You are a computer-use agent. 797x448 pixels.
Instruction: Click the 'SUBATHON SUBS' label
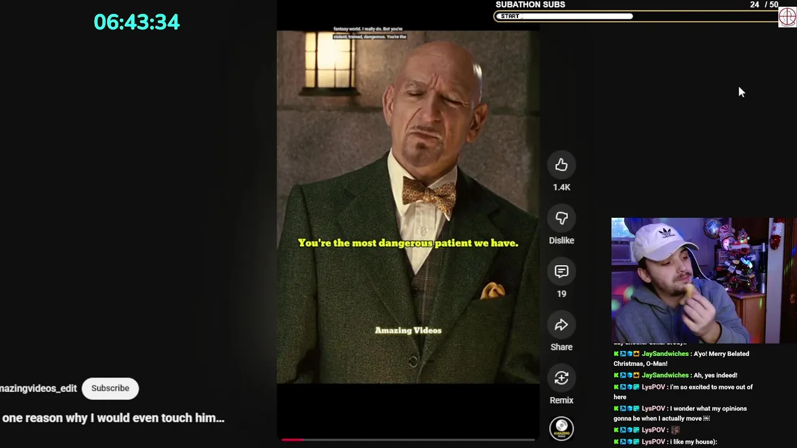coord(531,4)
